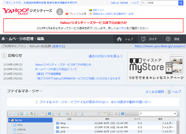Click the back arrow in file manager toolbar
The height and width of the screenshot is (134, 186).
click(x=10, y=114)
